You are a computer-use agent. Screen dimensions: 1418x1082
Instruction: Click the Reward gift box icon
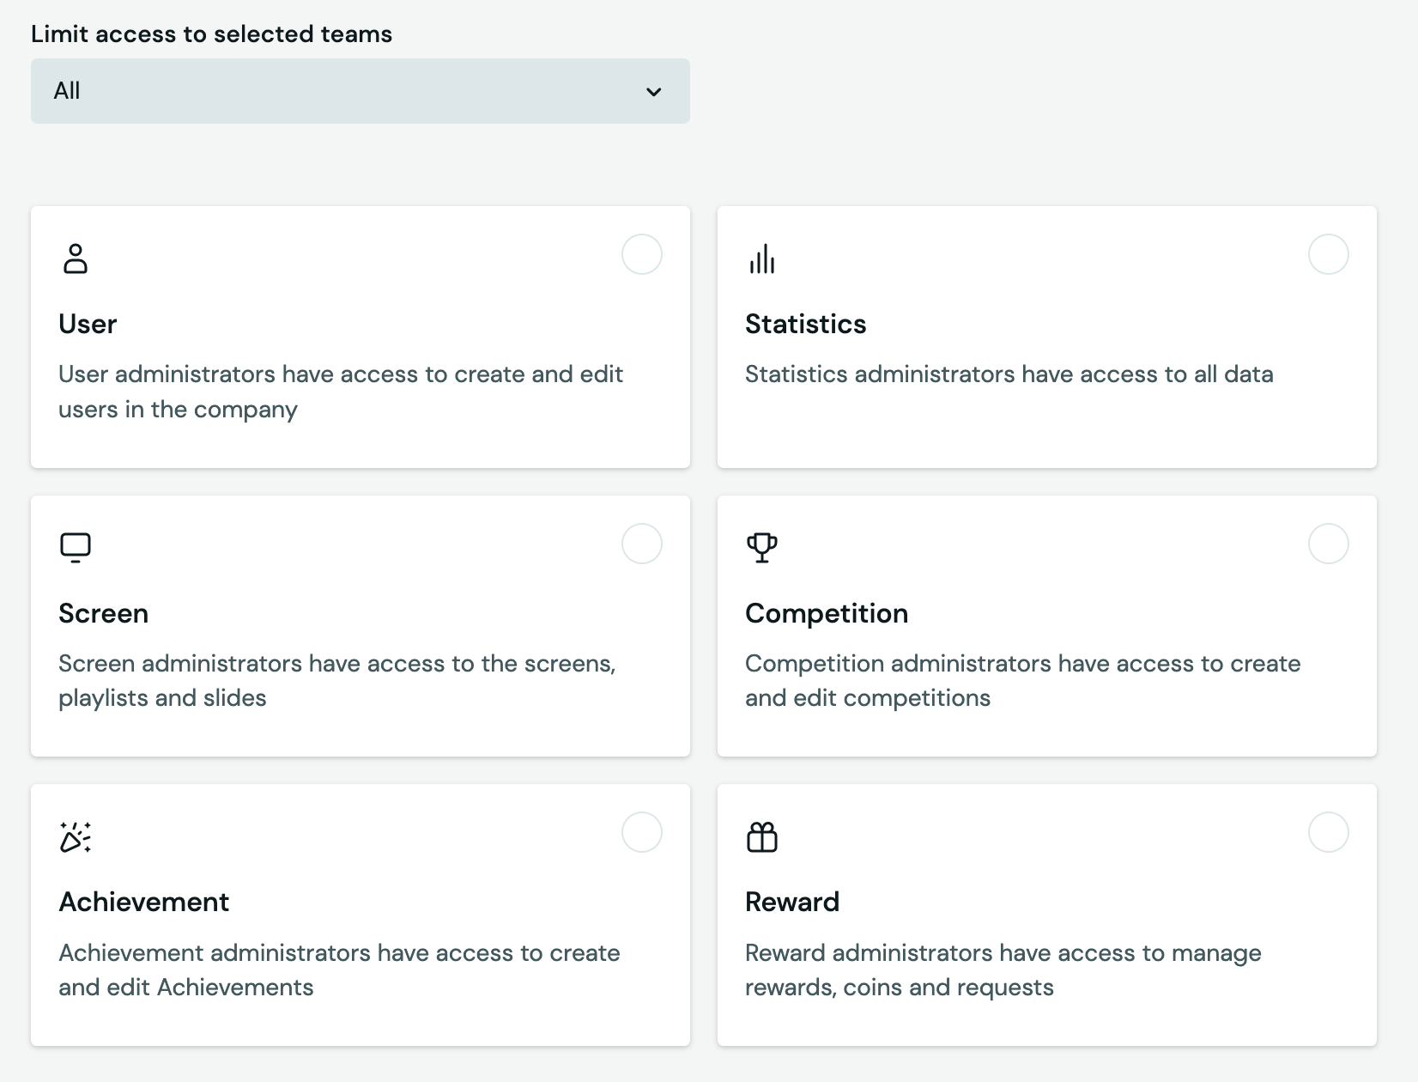tap(762, 836)
